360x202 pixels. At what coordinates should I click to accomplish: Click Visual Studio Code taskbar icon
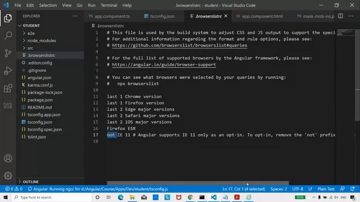214,197
